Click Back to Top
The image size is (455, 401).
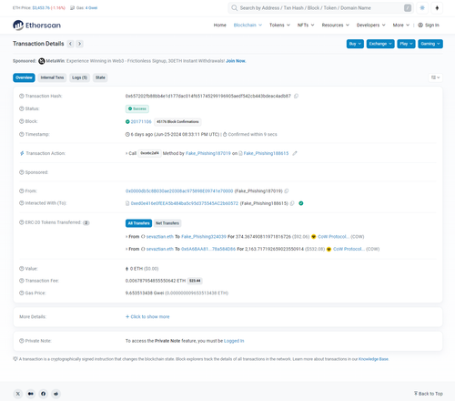pos(429,394)
